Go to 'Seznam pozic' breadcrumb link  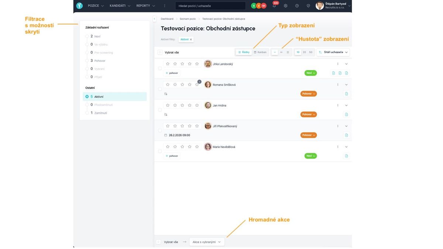(188, 19)
